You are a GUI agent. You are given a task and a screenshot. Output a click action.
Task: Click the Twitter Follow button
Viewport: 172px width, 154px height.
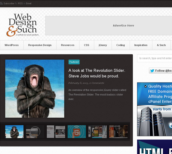point(160,71)
